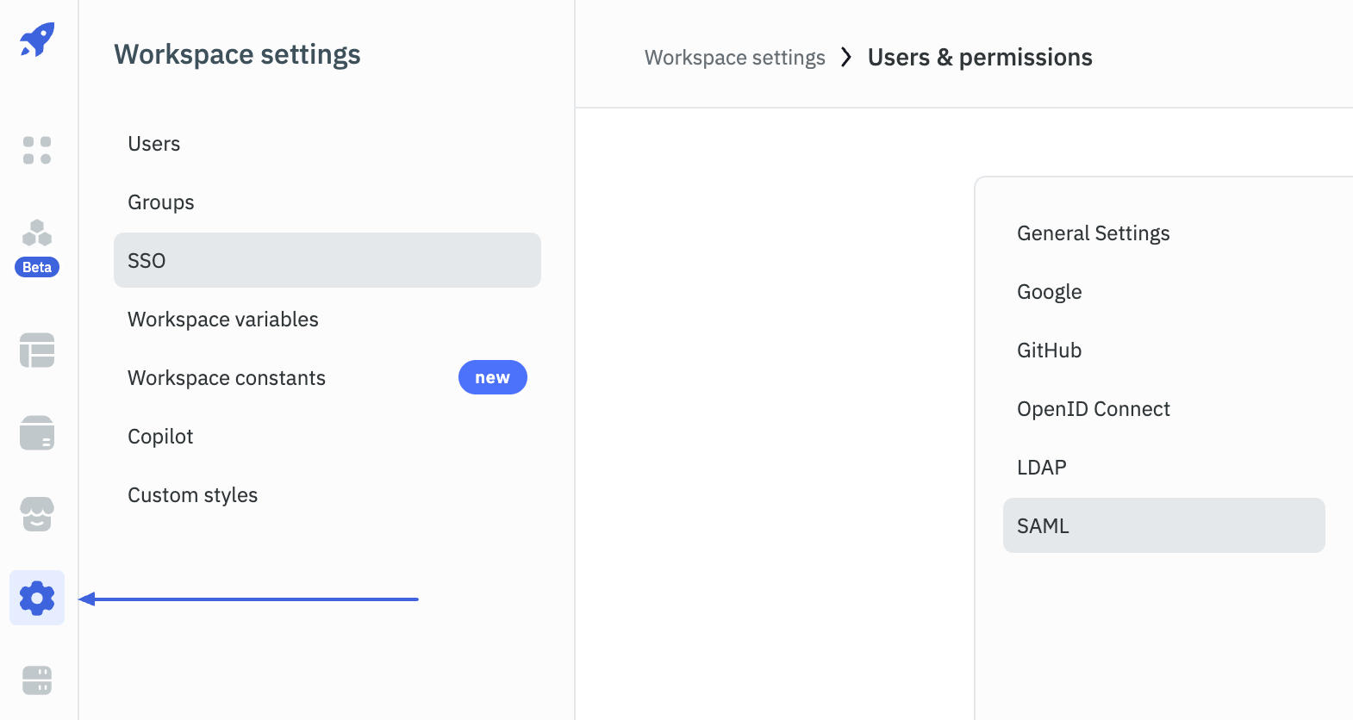Open the marketplace icon in sidebar
Viewport: 1353px width, 720px height.
click(x=37, y=514)
